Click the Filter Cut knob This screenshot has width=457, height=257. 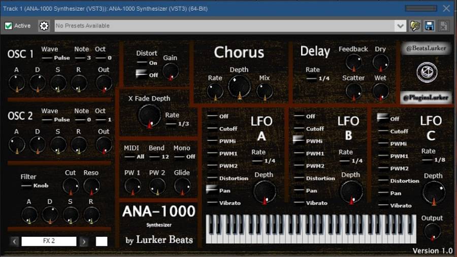coord(71,186)
